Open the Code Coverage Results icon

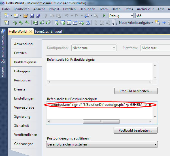81,23
